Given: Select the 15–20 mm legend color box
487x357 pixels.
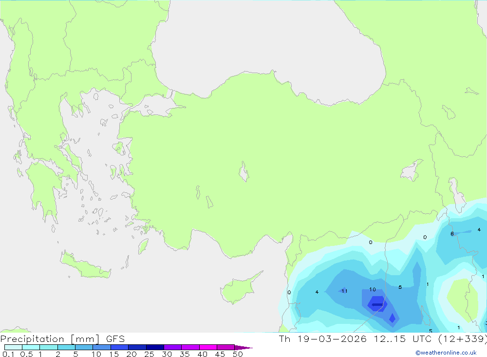Looking at the screenshot, I should pos(119,347).
